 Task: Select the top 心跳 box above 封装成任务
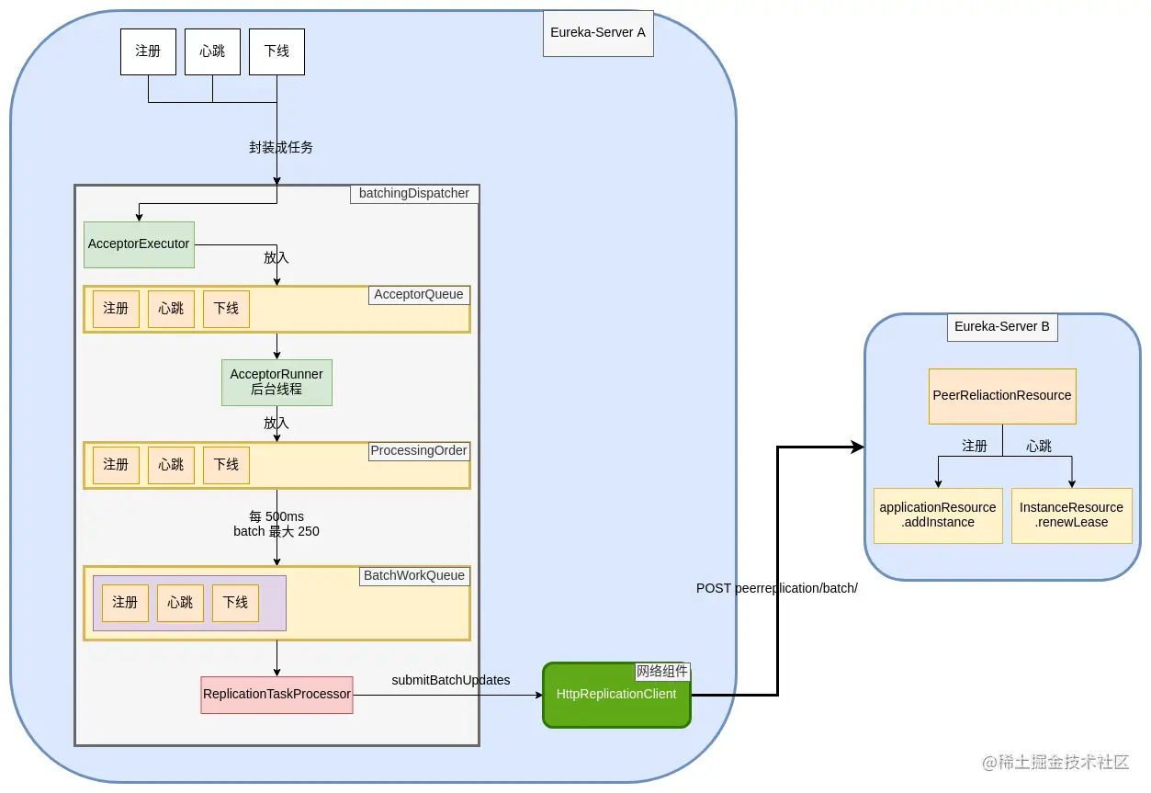click(x=212, y=51)
